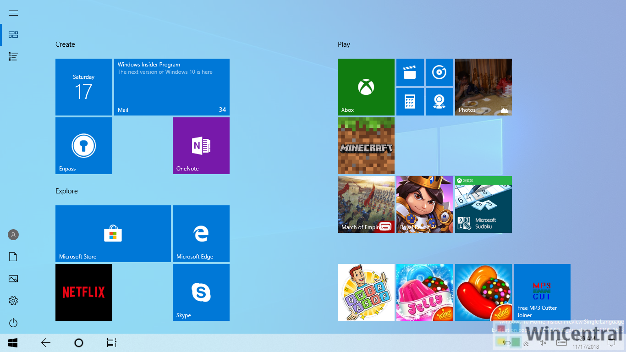Open the Documents folder icon

coord(13,257)
